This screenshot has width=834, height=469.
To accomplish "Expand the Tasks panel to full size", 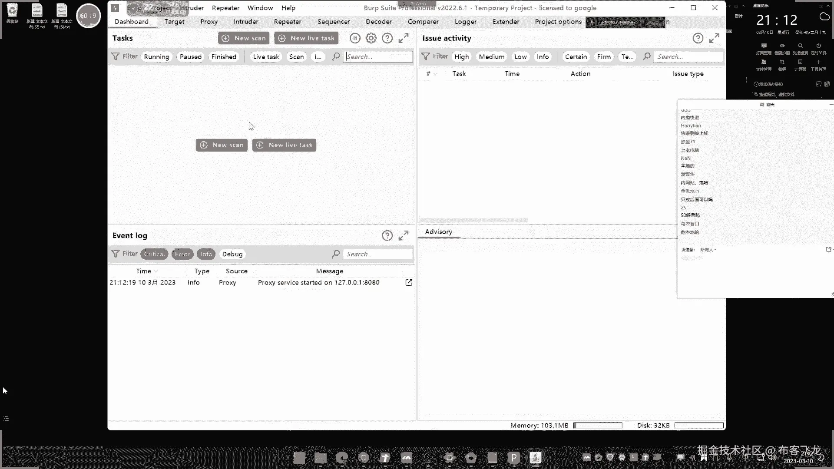I will [404, 38].
